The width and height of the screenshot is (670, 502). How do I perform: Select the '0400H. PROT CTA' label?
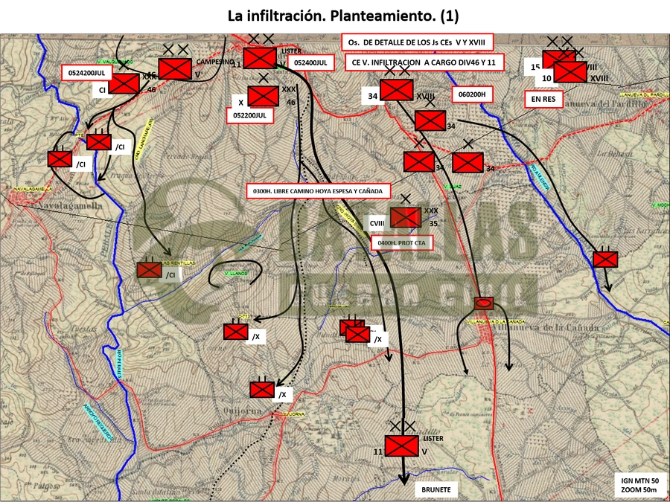[402, 243]
